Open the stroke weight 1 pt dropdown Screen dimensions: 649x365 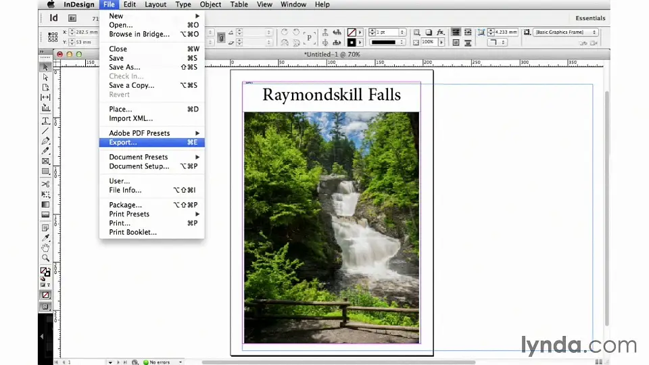point(402,32)
